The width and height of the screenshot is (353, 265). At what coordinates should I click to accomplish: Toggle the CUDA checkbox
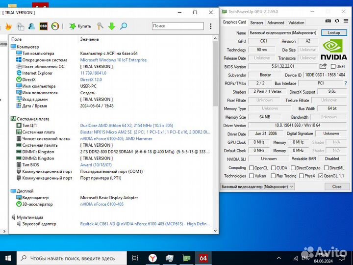(x=273, y=168)
